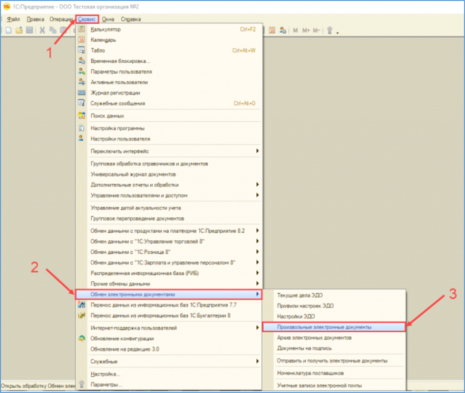The height and width of the screenshot is (393, 465).
Task: Open the Окна menu
Action: pyautogui.click(x=108, y=19)
